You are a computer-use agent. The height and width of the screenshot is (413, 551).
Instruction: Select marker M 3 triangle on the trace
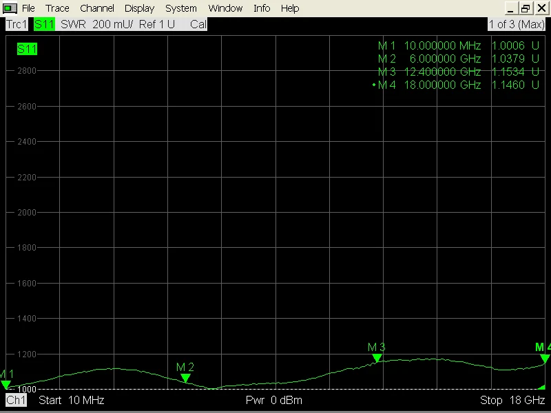(377, 358)
